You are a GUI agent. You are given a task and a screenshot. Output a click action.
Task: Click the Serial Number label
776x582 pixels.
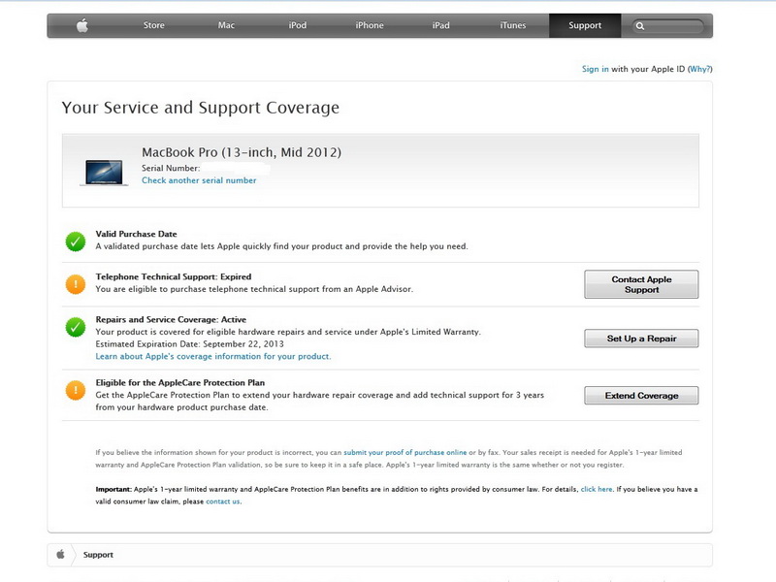(x=171, y=168)
